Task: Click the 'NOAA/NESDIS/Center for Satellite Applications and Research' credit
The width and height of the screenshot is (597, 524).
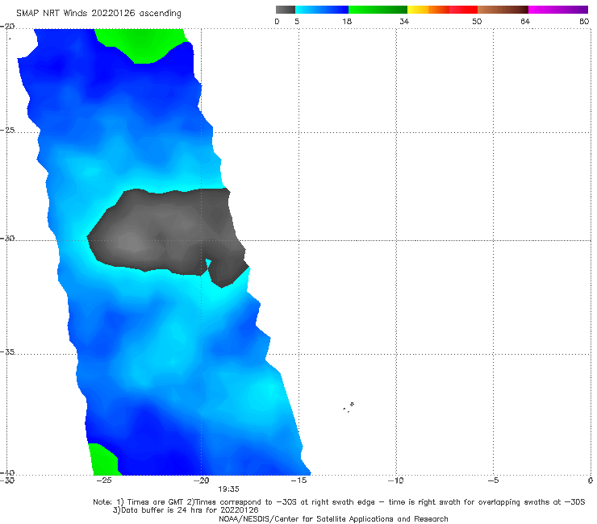Action: 333,518
